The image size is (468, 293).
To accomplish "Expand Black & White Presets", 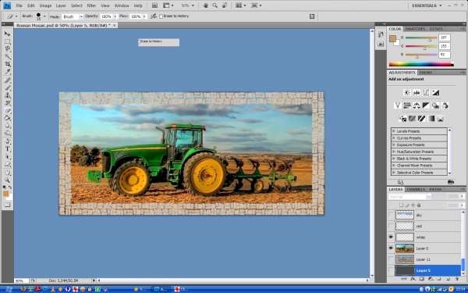I will point(394,159).
